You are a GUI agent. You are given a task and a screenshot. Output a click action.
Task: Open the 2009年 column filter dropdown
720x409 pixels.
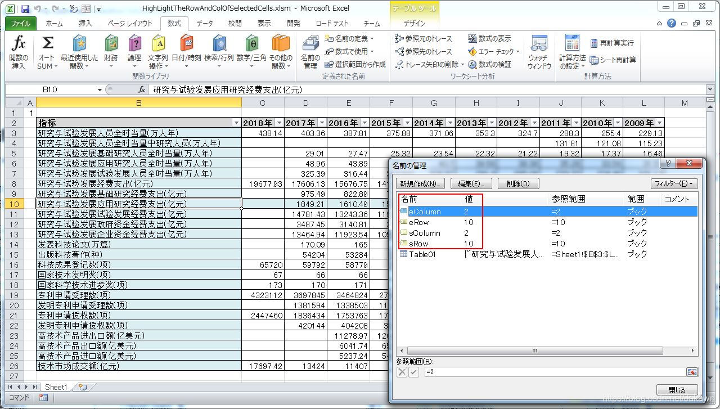[660, 123]
